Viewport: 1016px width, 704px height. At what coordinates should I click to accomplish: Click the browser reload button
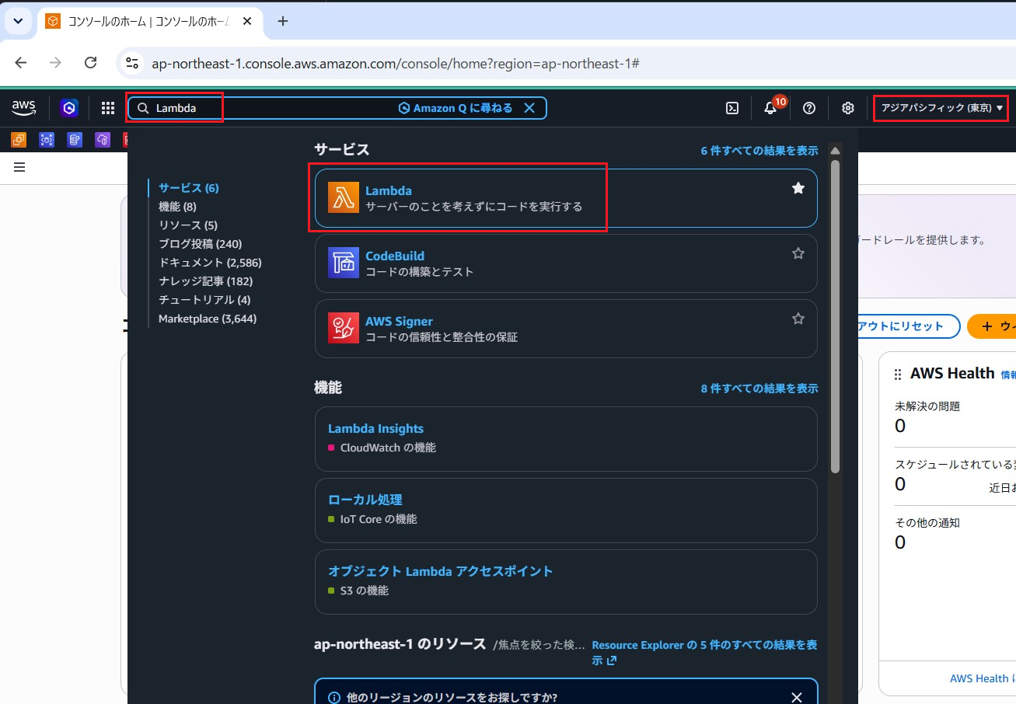tap(90, 63)
